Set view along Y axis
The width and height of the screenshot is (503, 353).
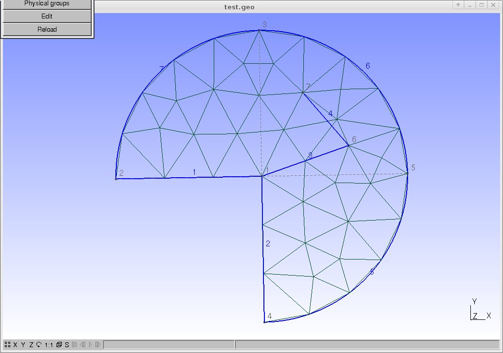[x=23, y=345]
